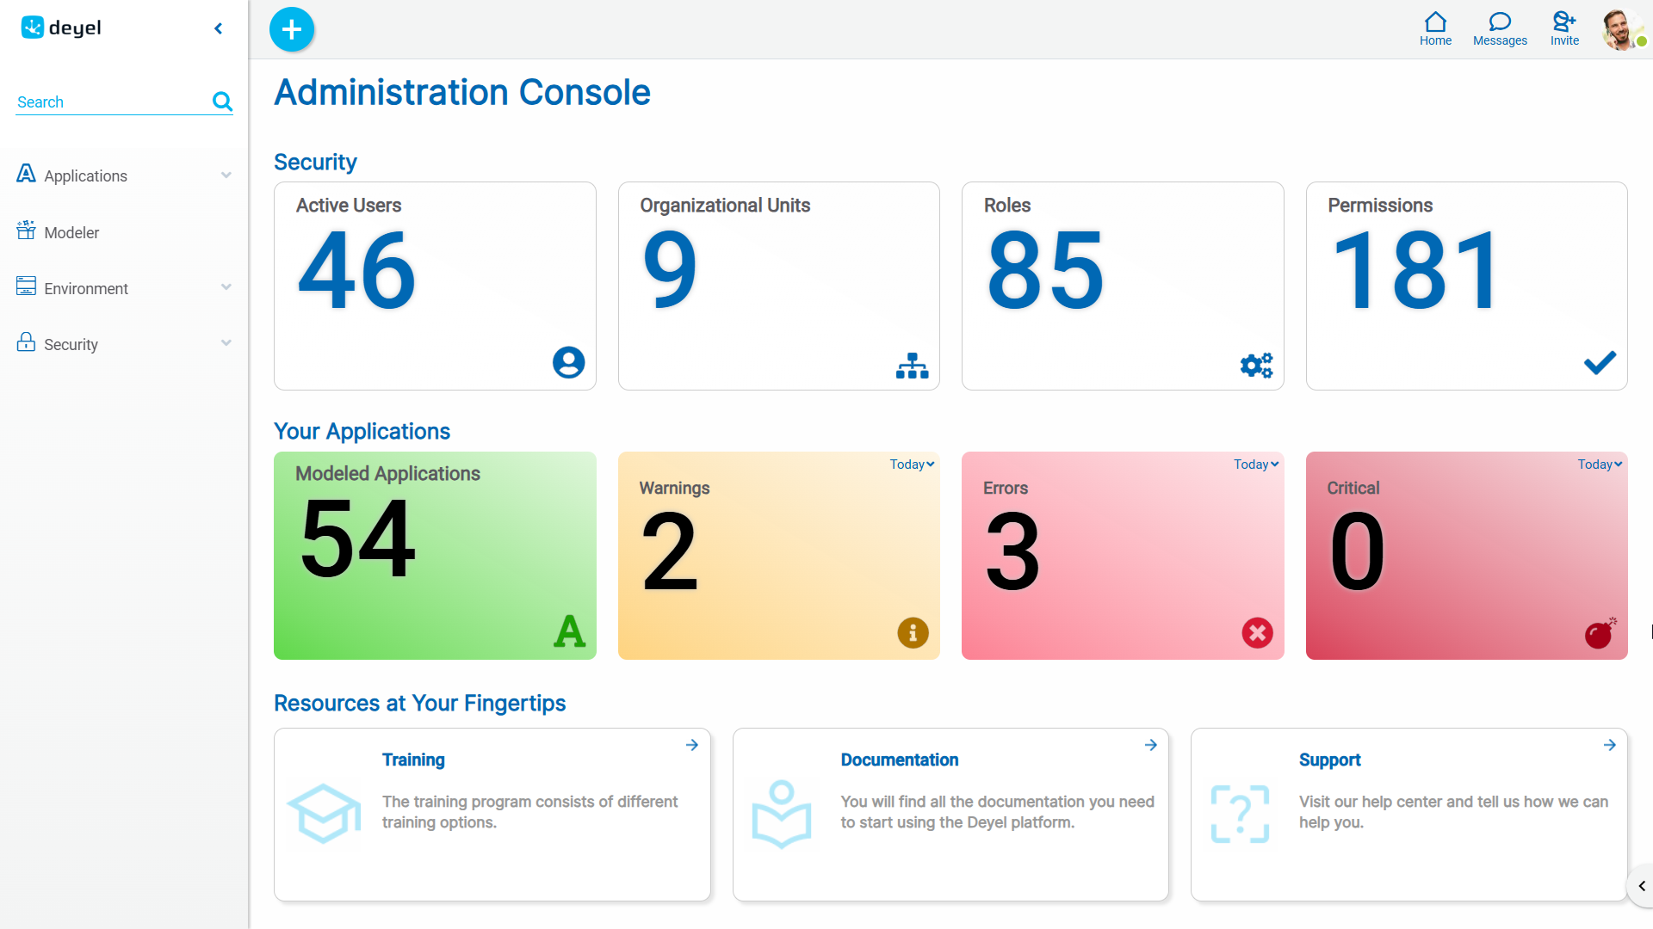Click the Modeled Applications count 54
Screen dimensions: 1653x929
[x=358, y=539]
